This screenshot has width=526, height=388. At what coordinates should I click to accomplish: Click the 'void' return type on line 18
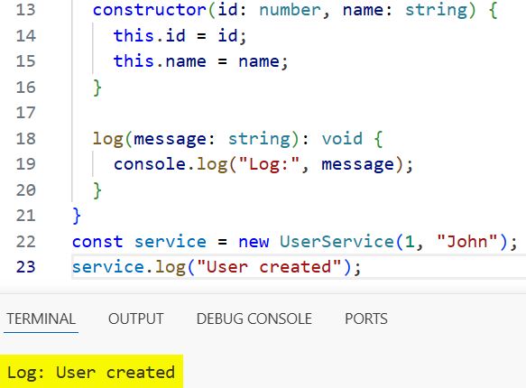point(342,138)
